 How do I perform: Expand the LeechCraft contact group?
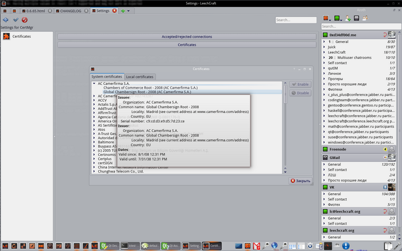[x=324, y=52]
